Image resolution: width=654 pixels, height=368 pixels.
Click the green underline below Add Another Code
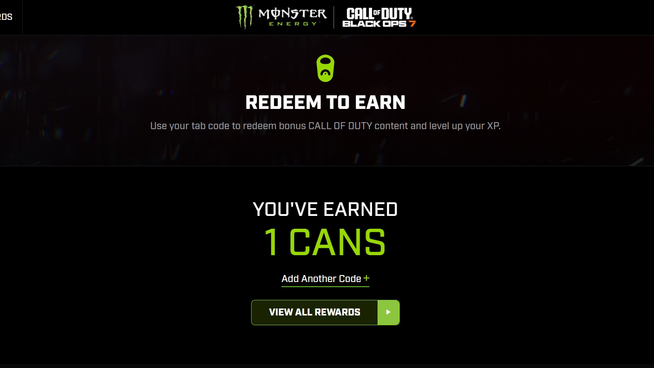coord(325,287)
